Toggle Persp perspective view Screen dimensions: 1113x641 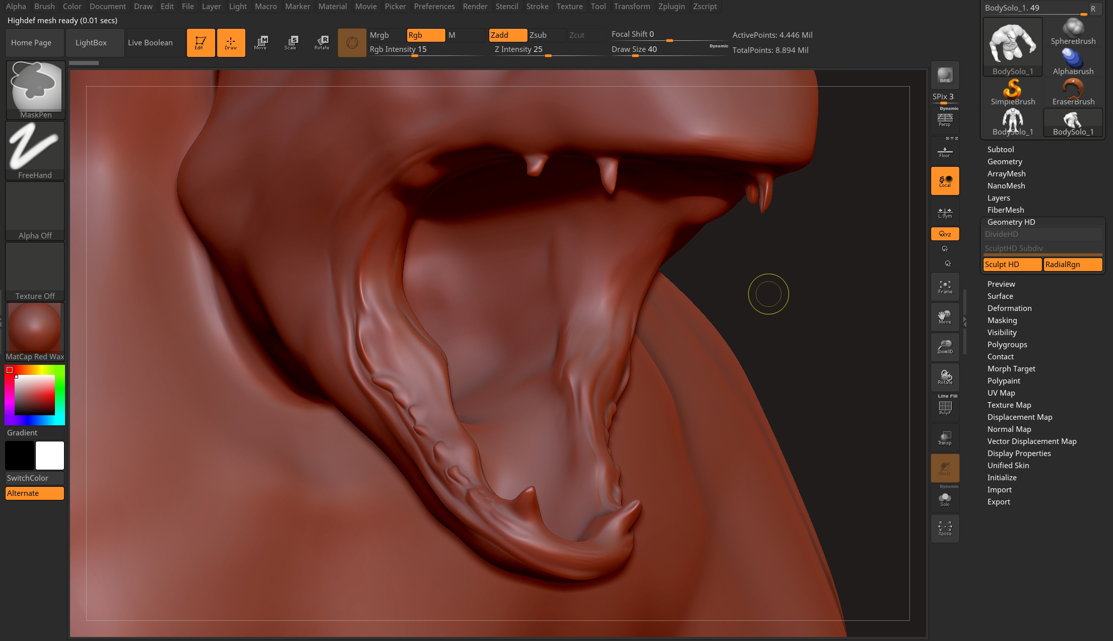(945, 119)
